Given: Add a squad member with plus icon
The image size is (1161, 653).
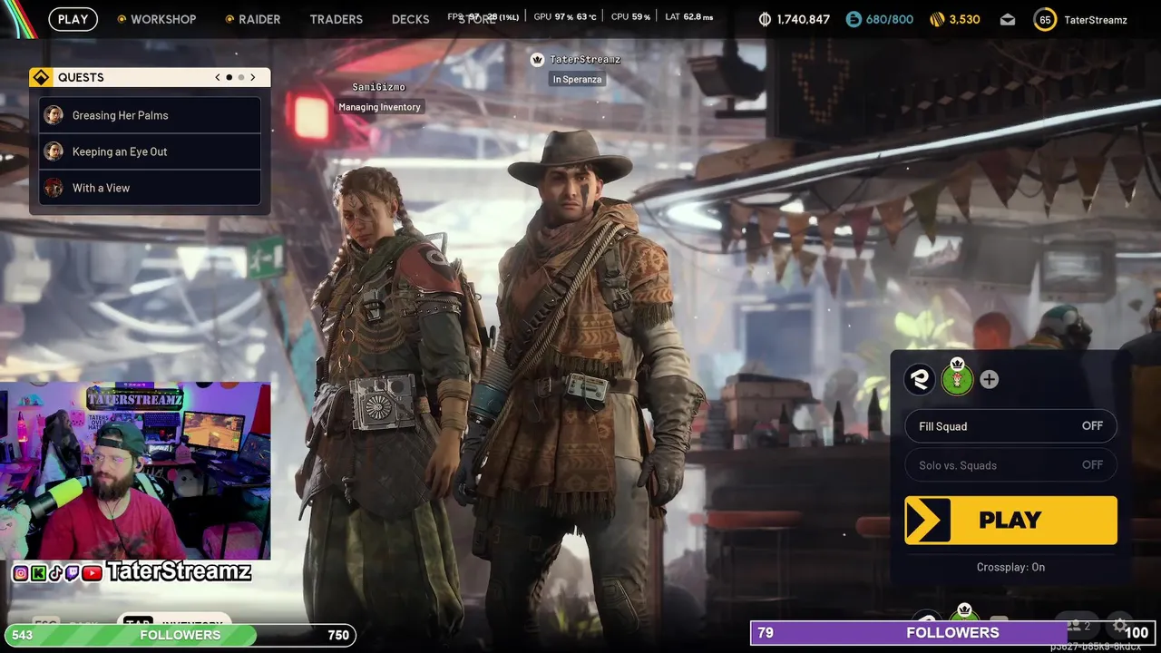Looking at the screenshot, I should [989, 380].
